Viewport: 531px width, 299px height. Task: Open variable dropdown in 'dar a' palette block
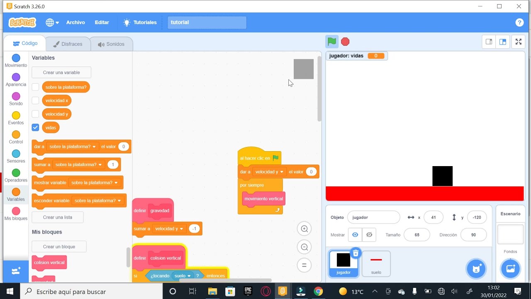click(x=73, y=147)
